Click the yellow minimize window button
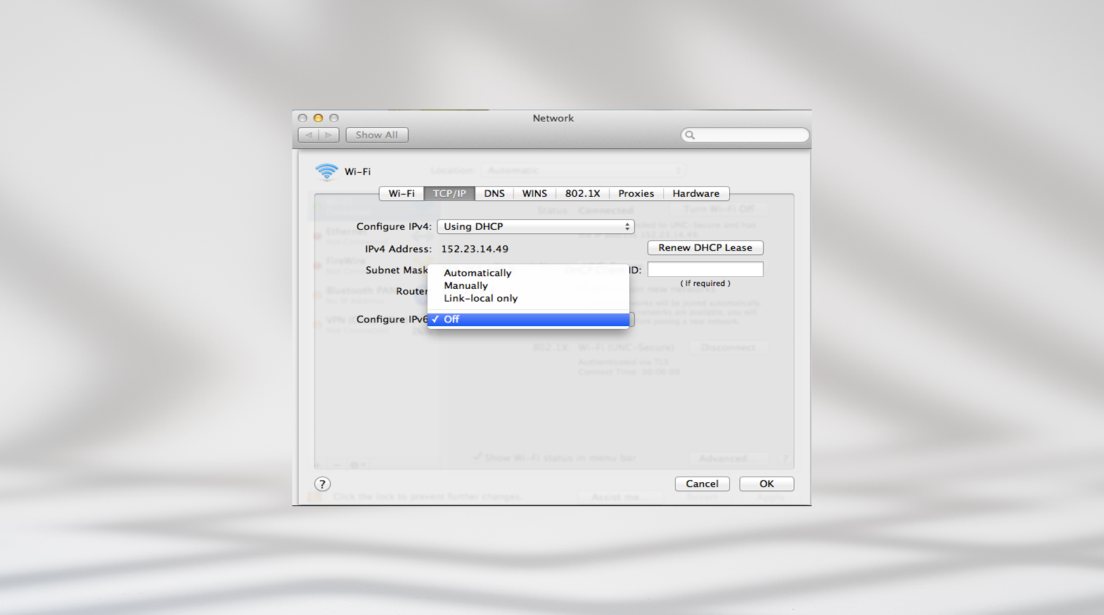The height and width of the screenshot is (615, 1104). [318, 118]
